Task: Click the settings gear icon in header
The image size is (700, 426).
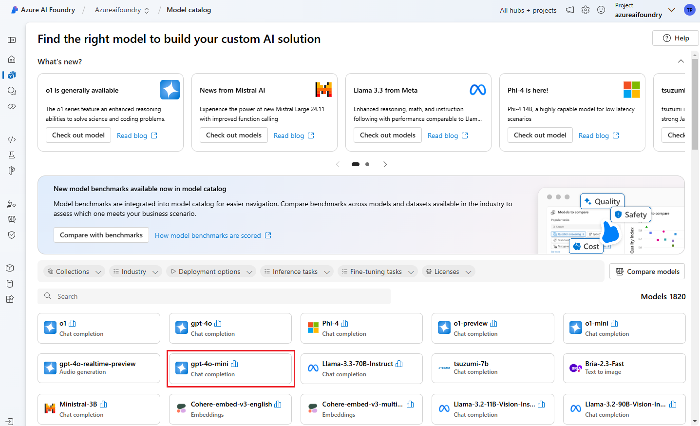Action: [586, 10]
